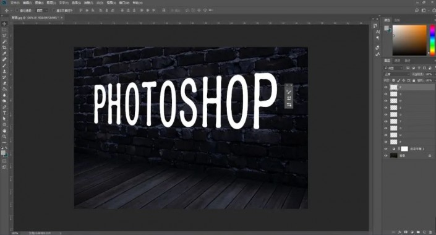Select the Paint Bucket tool
This screenshot has height=235, width=436.
(4, 89)
